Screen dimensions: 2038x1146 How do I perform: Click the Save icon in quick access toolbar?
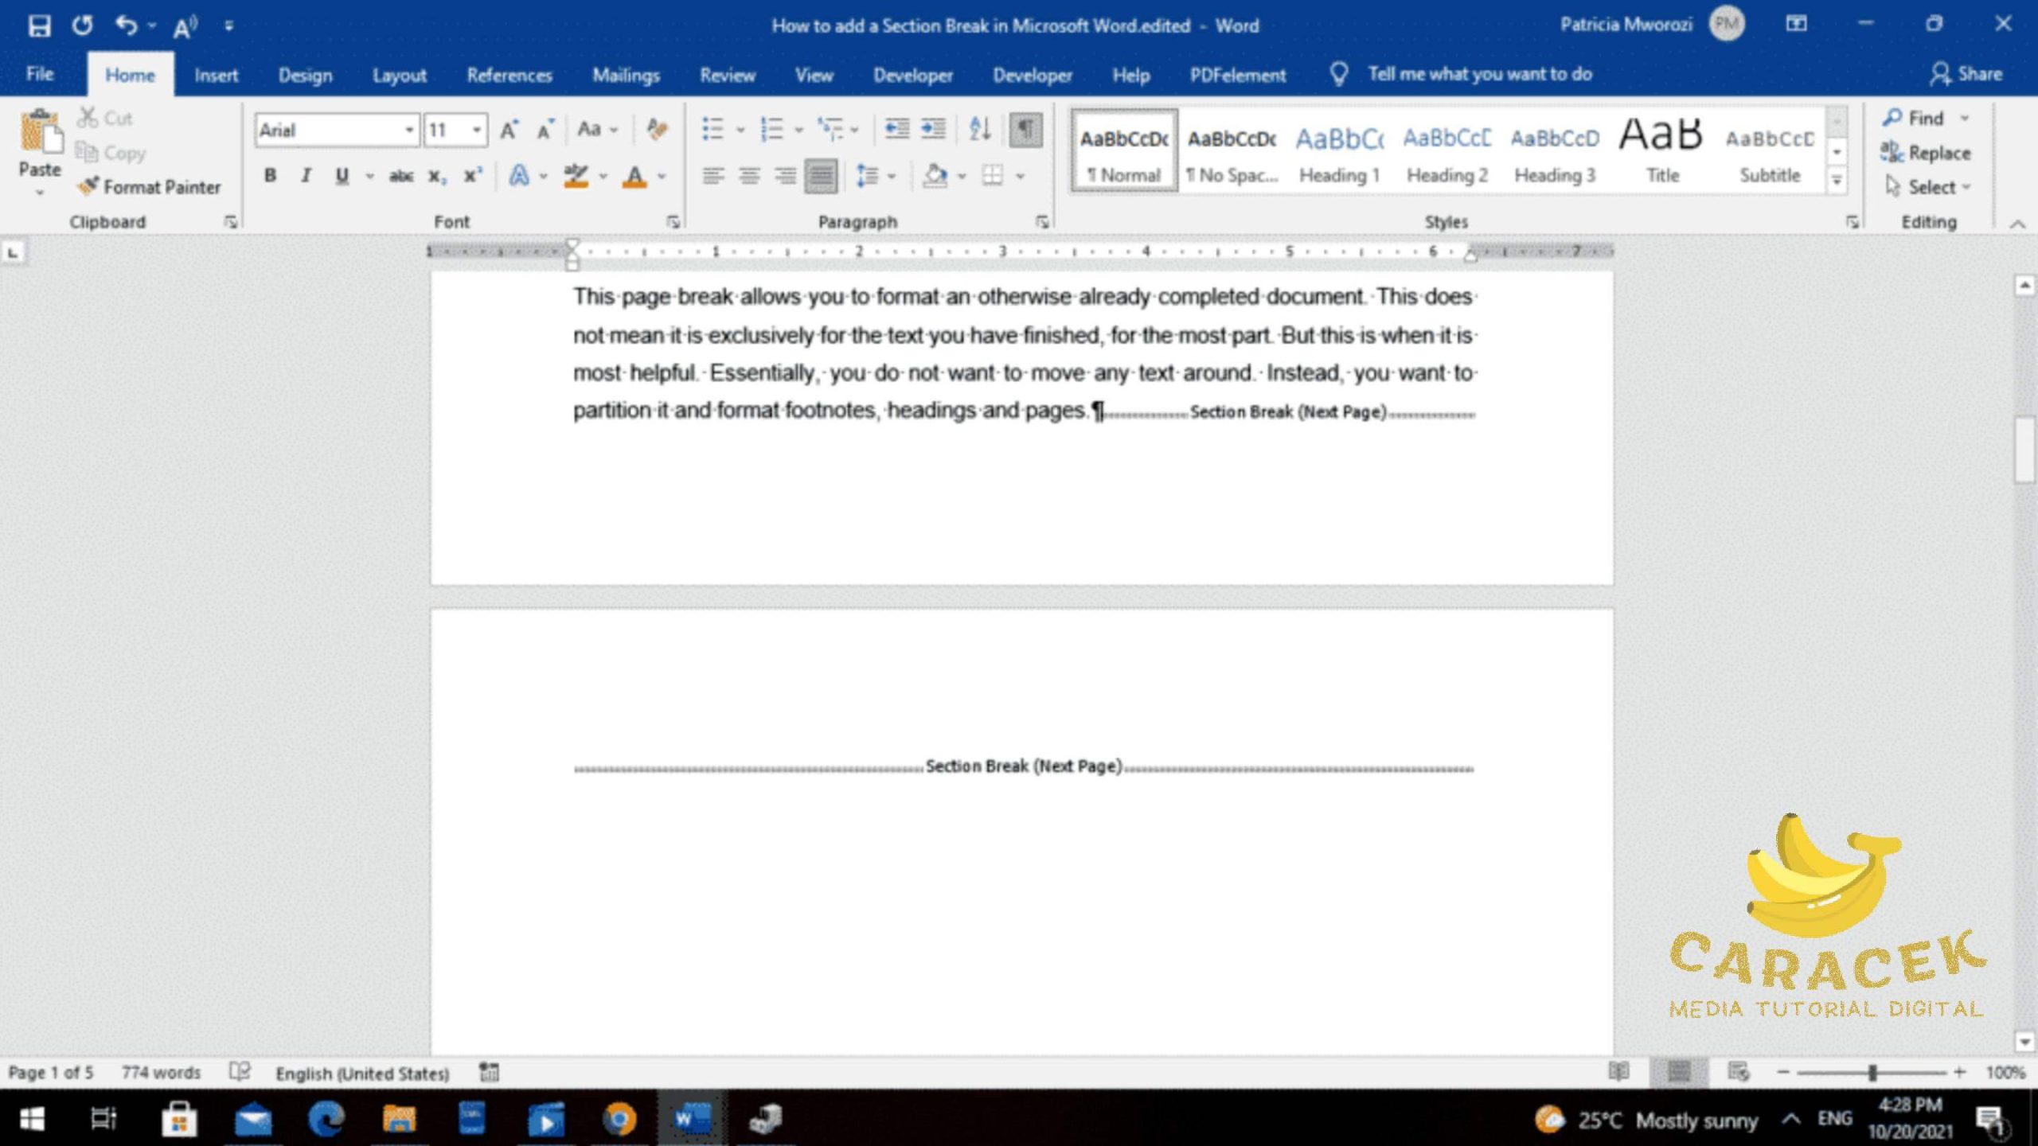coord(39,25)
